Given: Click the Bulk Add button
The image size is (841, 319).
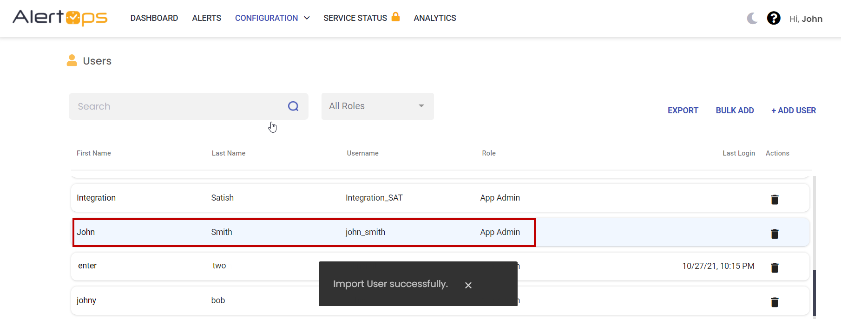Looking at the screenshot, I should point(735,111).
